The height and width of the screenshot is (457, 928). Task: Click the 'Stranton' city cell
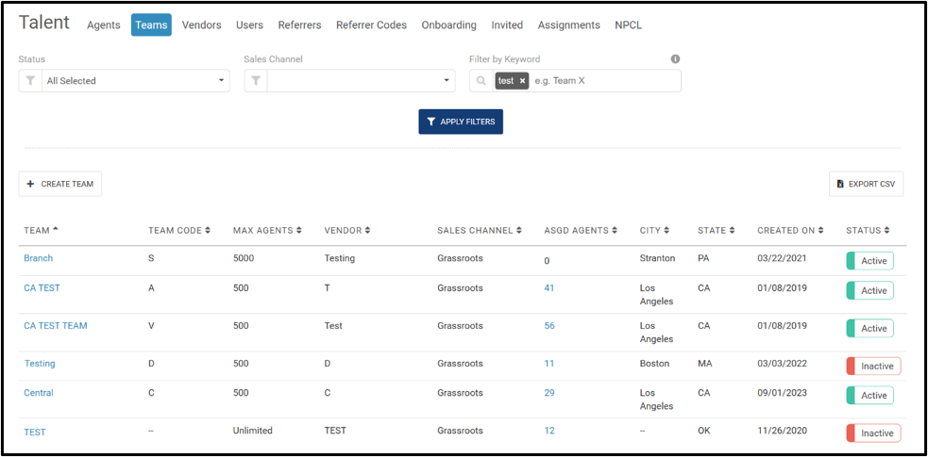pos(658,258)
